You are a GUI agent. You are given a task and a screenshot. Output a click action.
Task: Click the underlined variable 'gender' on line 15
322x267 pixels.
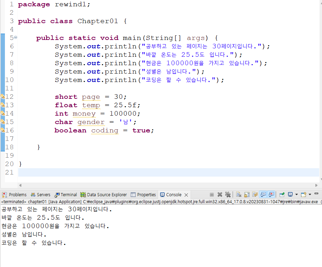click(91, 122)
